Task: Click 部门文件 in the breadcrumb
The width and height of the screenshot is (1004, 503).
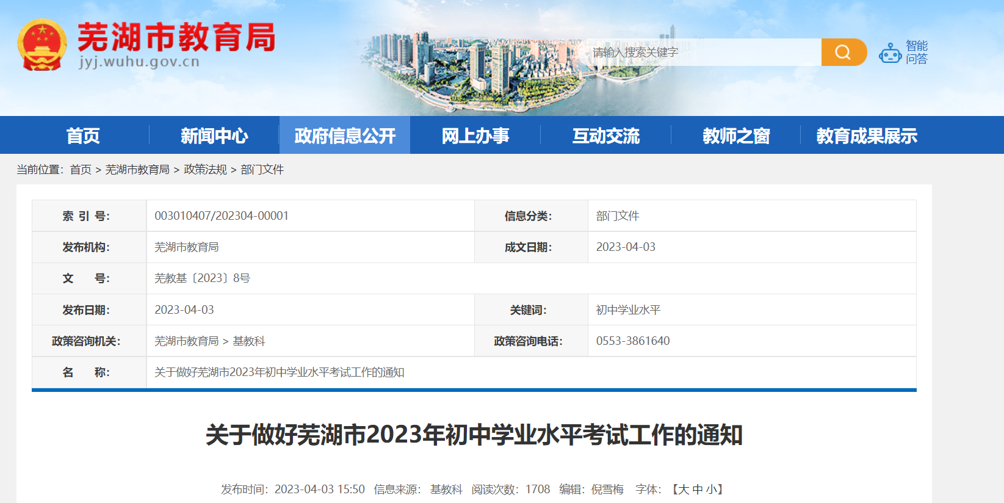Action: click(x=262, y=170)
